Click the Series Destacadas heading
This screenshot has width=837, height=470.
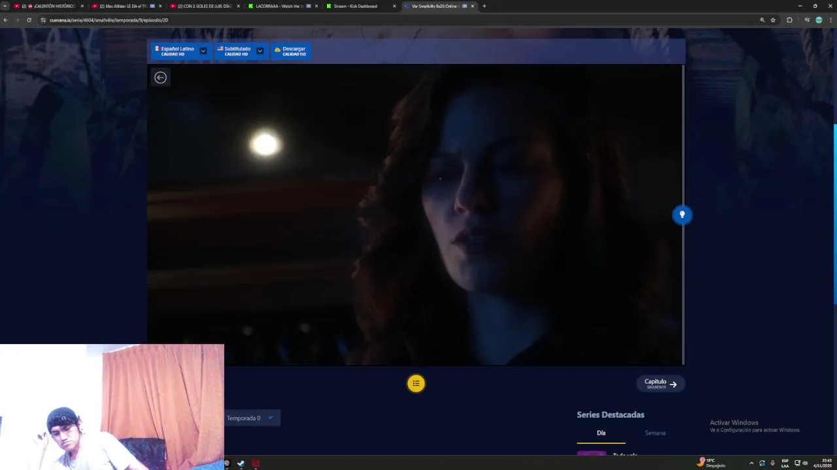(610, 415)
